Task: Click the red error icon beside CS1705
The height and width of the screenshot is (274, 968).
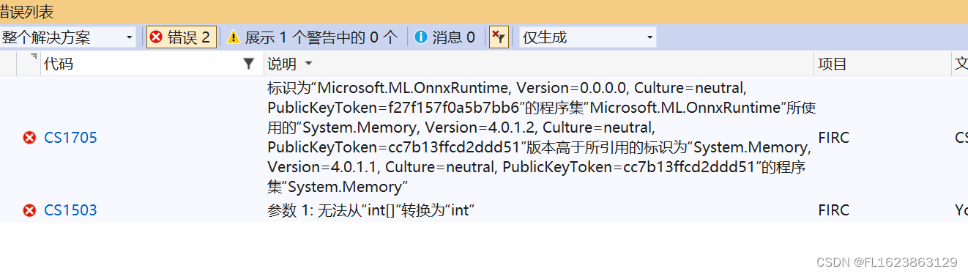Action: point(29,138)
